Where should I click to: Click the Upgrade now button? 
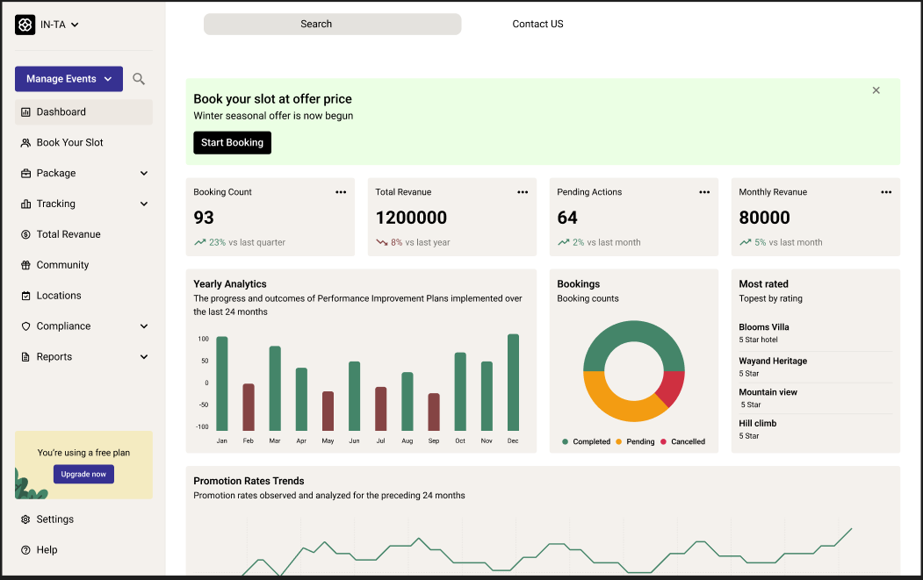click(83, 474)
